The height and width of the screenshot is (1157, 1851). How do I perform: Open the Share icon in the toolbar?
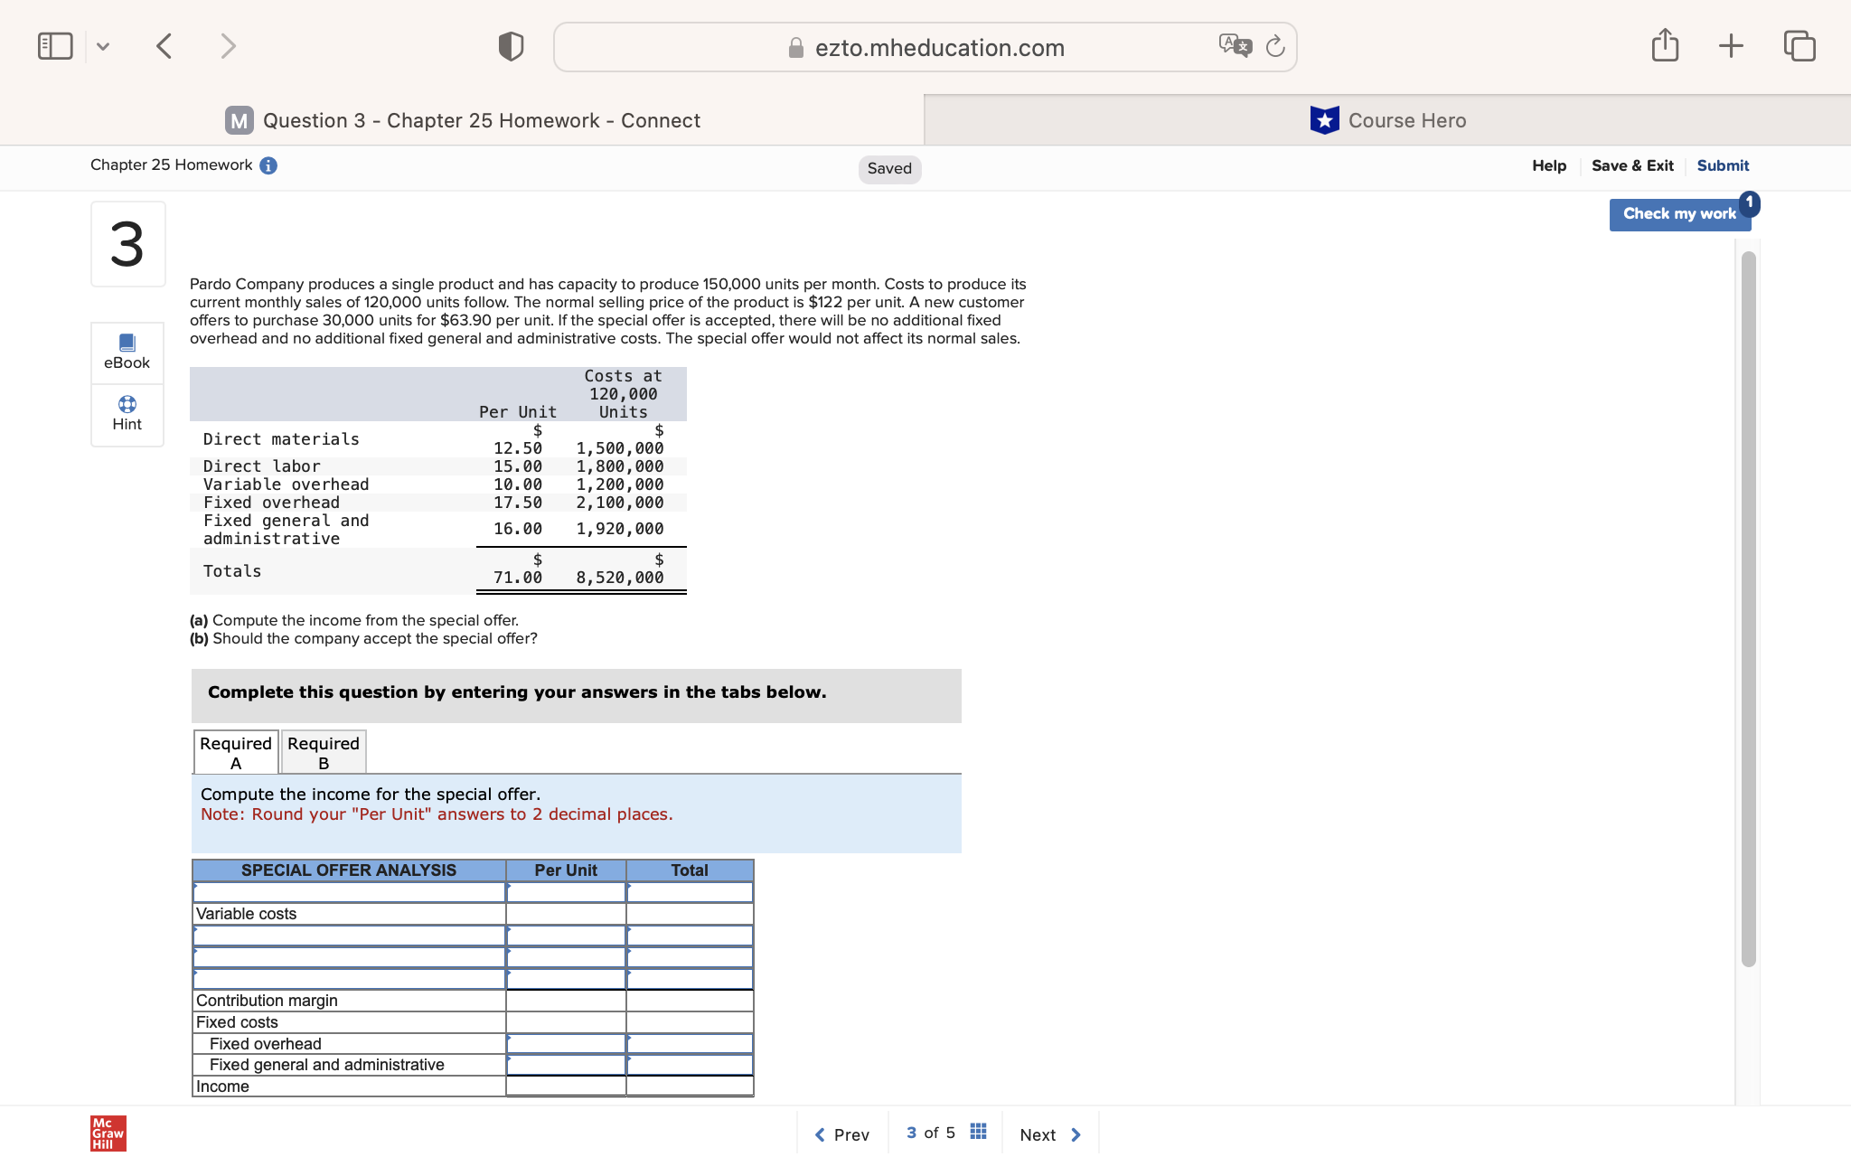point(1665,45)
